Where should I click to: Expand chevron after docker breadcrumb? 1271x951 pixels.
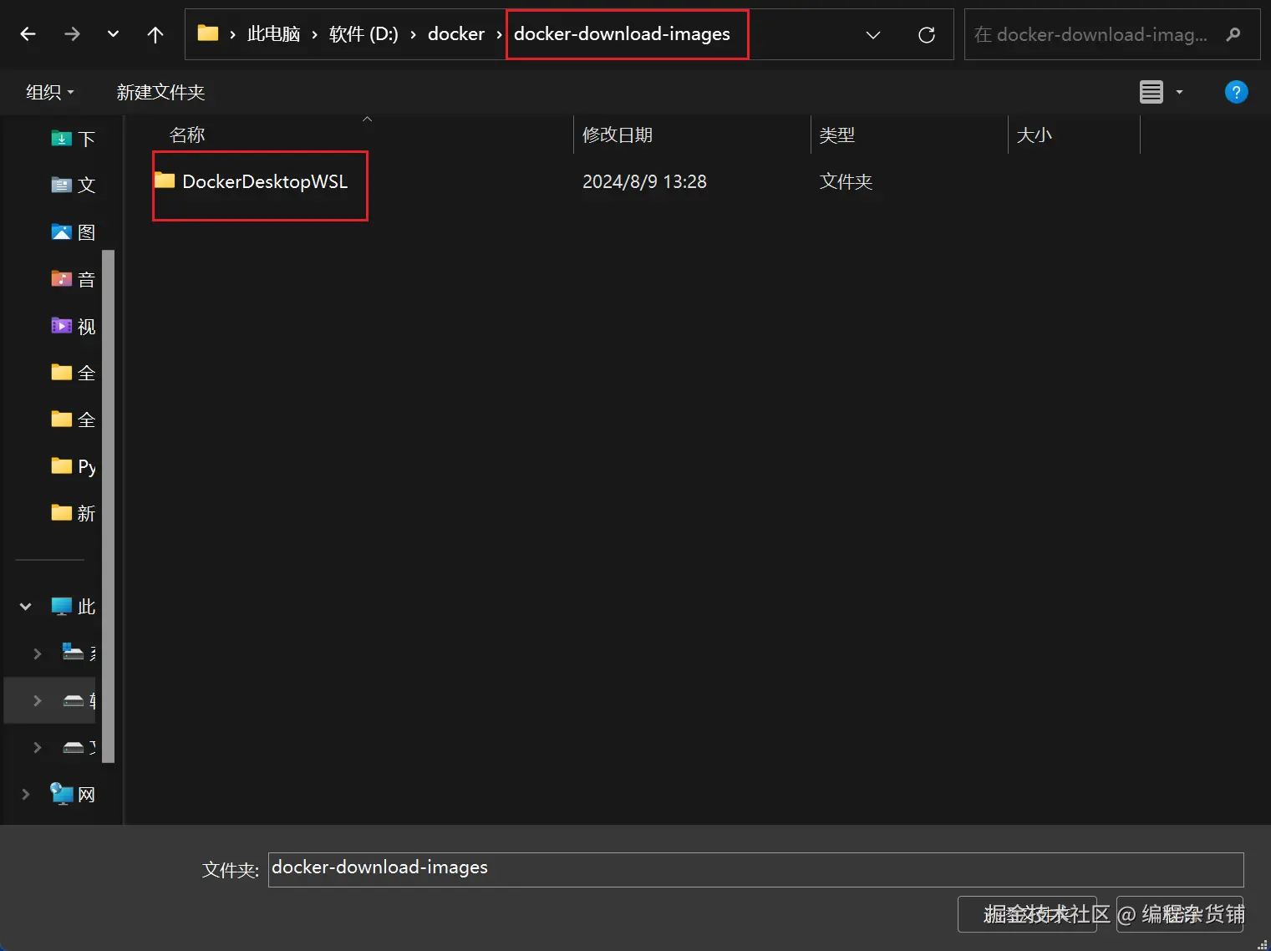pyautogui.click(x=500, y=35)
